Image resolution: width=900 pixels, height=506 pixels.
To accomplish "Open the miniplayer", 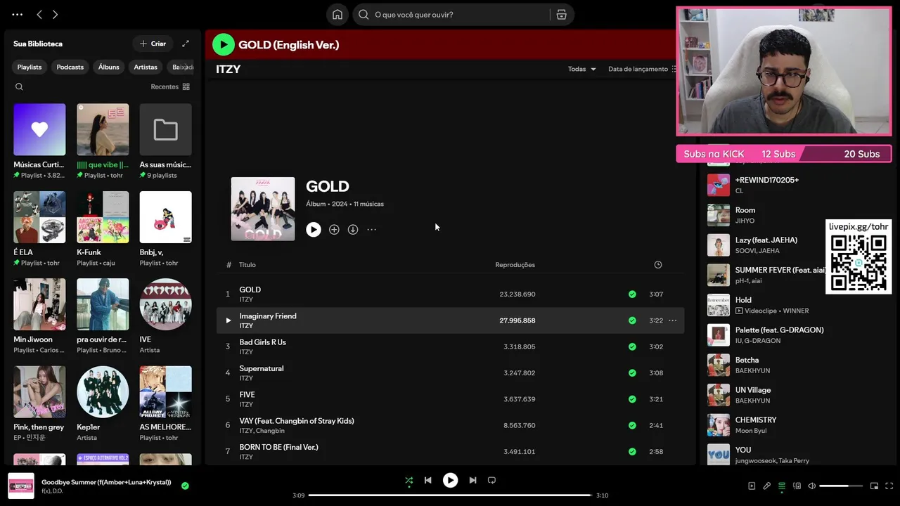I will pos(874,486).
